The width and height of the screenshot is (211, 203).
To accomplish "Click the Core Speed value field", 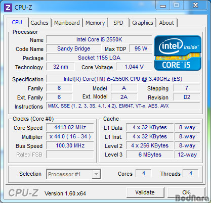I will [x=70, y=127].
